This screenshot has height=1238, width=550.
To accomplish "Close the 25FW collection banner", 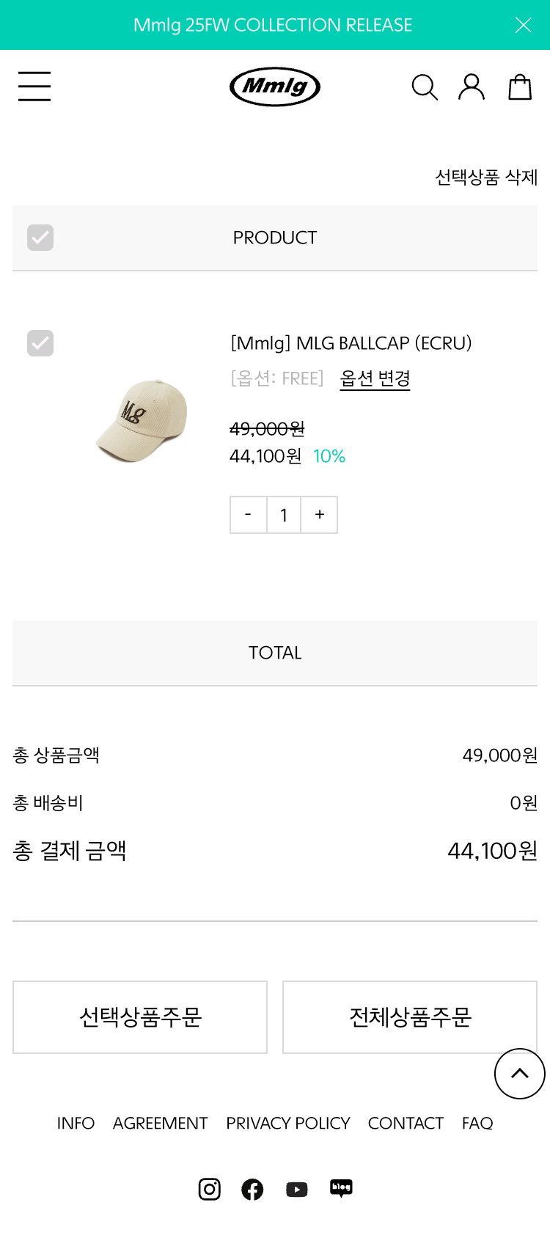I will point(523,25).
